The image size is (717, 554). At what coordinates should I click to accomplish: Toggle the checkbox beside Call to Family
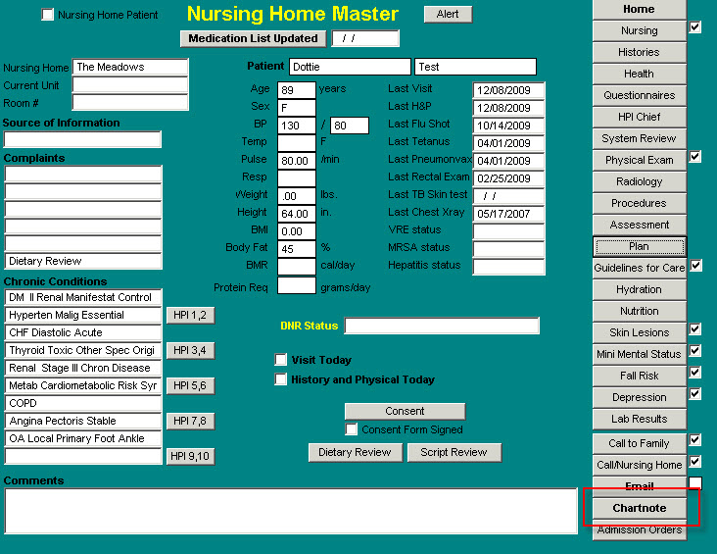coord(695,440)
